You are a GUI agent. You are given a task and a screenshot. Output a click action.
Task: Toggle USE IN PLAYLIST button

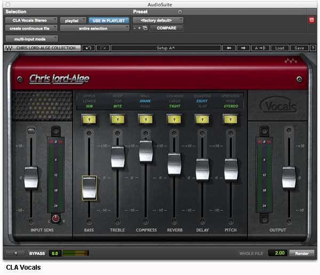(109, 20)
